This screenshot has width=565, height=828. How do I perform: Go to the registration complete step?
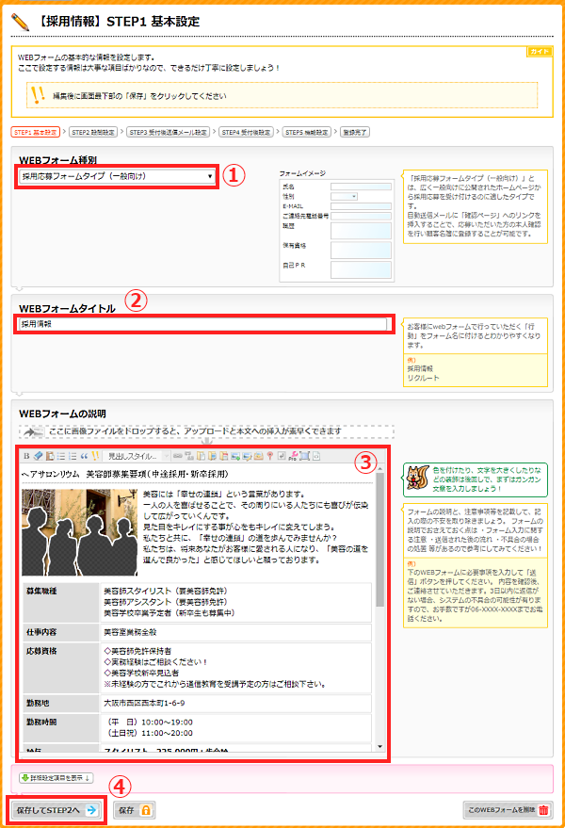click(355, 132)
